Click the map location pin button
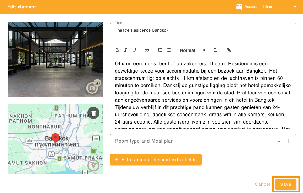 tap(93, 165)
